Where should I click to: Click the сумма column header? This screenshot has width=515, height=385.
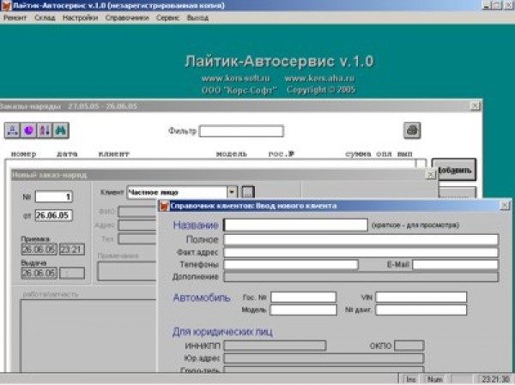[x=358, y=153]
